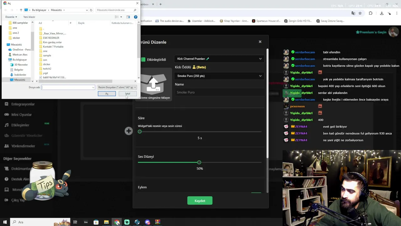Image resolution: width=401 pixels, height=226 pixels.
Task: Open a new browser tab with plus
Action: (160, 4)
